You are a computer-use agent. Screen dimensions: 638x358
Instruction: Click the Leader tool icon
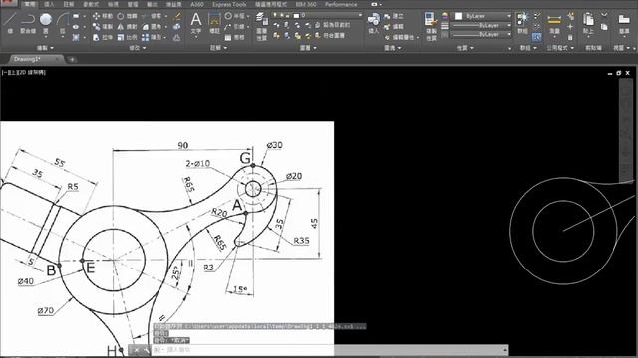coord(228,27)
